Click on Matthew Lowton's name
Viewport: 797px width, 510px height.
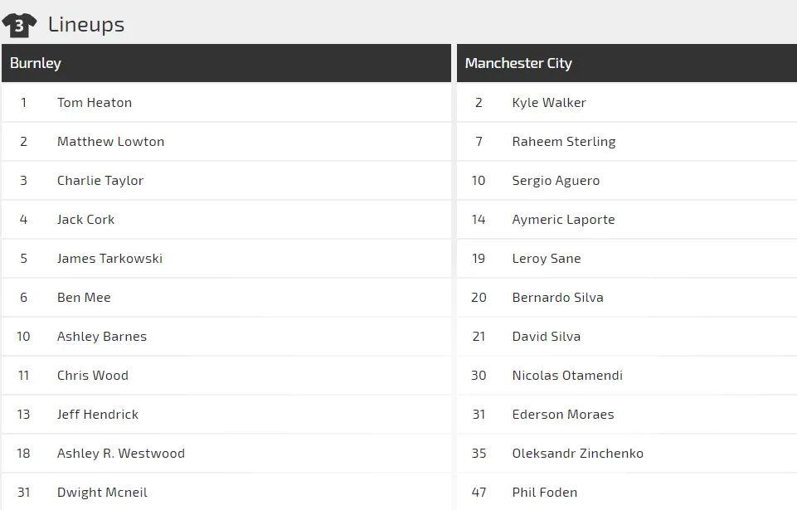[x=110, y=142]
